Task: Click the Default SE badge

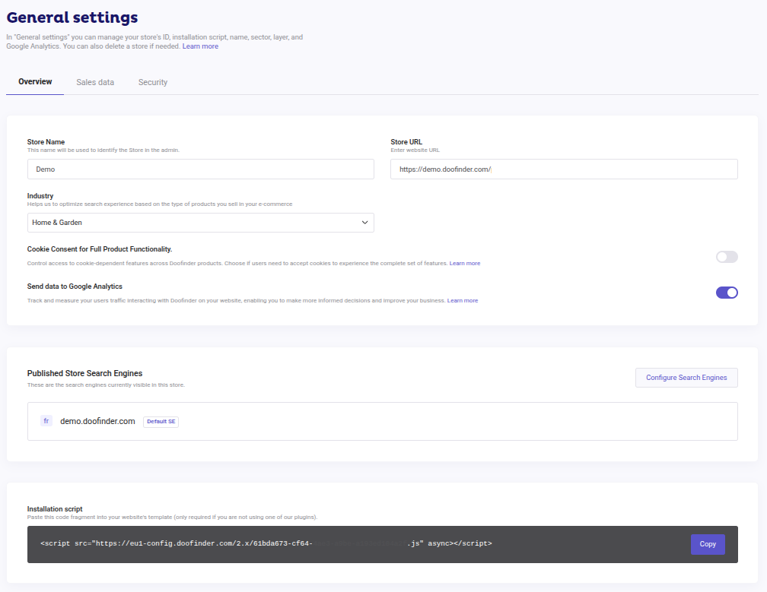Action: (x=161, y=422)
